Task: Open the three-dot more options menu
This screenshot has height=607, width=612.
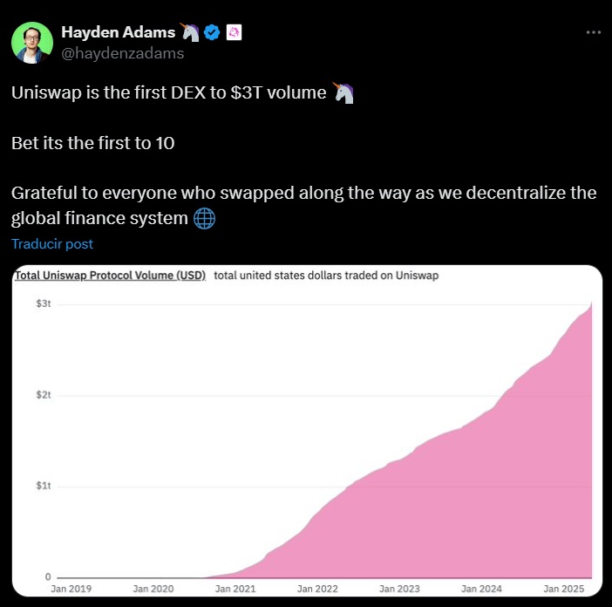Action: click(593, 31)
